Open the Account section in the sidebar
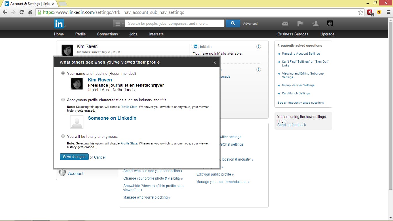Image resolution: width=393 pixels, height=221 pixels. (76, 174)
